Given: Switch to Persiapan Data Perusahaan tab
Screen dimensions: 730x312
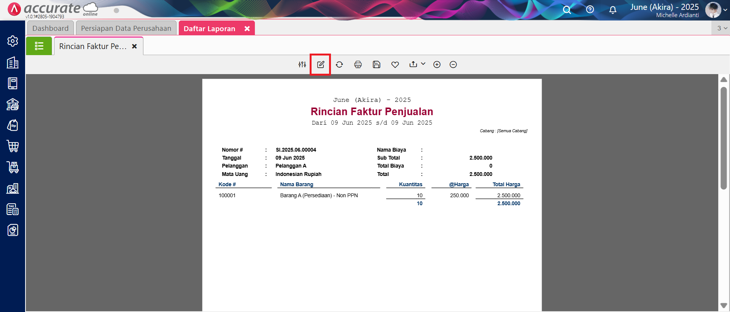Looking at the screenshot, I should coord(126,28).
